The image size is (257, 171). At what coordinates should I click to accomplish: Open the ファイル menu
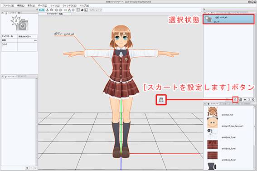pyautogui.click(x=9, y=5)
